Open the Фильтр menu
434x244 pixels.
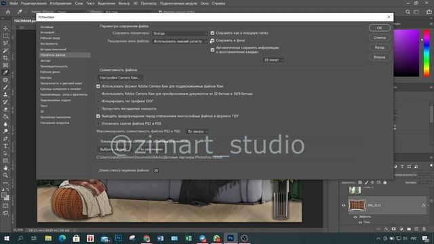pyautogui.click(x=124, y=3)
